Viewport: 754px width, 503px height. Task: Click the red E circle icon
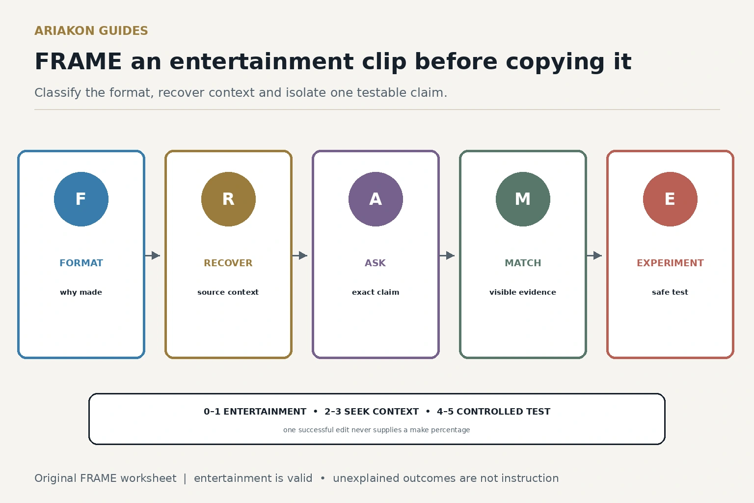pyautogui.click(x=670, y=199)
